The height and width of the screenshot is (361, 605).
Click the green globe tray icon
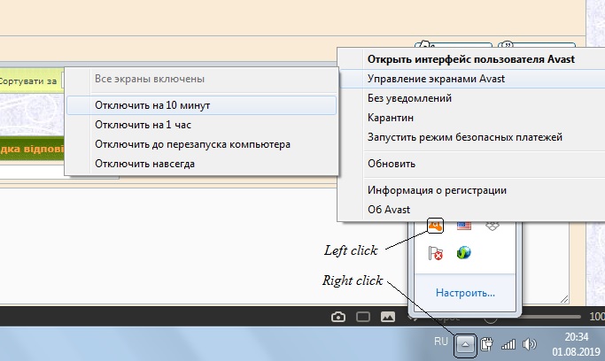pos(464,253)
